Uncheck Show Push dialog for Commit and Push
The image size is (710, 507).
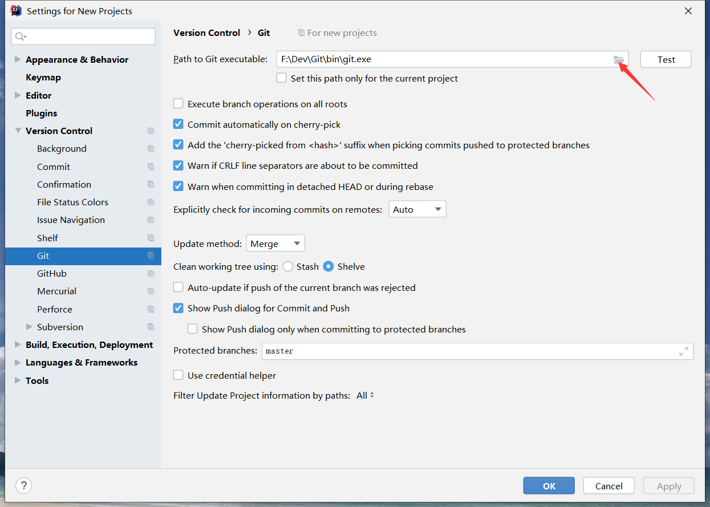pyautogui.click(x=178, y=308)
